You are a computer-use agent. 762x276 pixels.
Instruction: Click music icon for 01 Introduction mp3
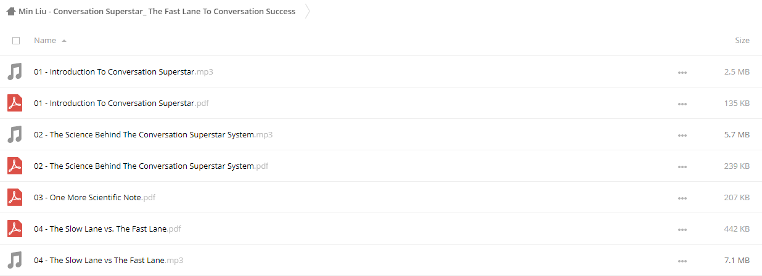click(14, 71)
